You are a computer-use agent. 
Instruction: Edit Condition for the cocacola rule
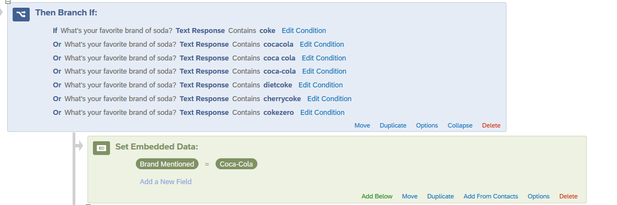322,45
